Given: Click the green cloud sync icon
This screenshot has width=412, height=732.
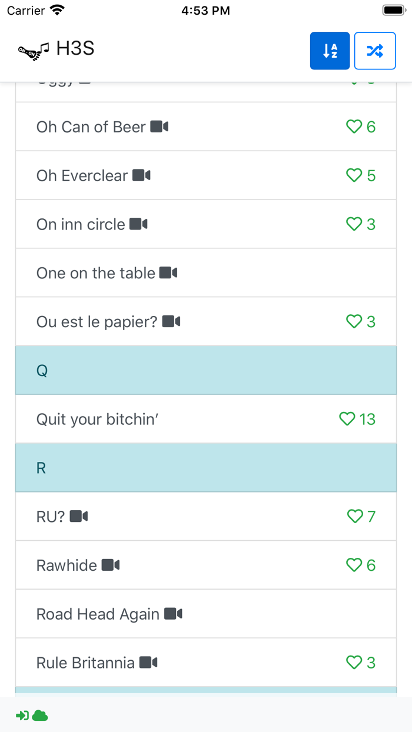Looking at the screenshot, I should pos(40,716).
